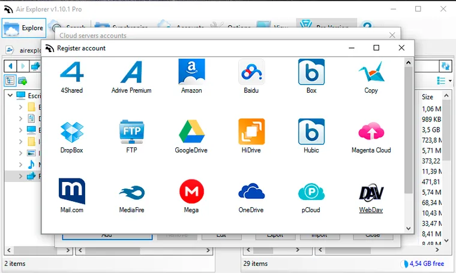Expand the first folder under Escritorio
The height and width of the screenshot is (273, 456).
point(20,107)
